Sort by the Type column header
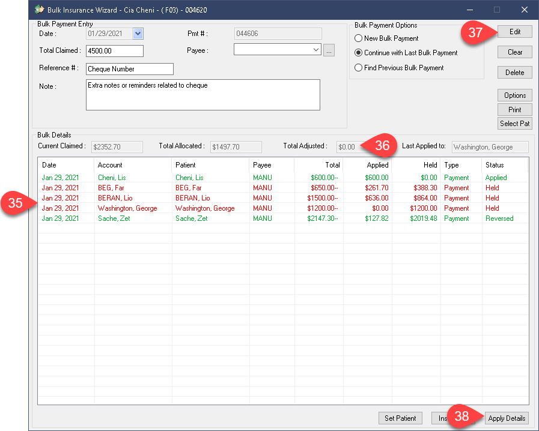 (x=461, y=165)
